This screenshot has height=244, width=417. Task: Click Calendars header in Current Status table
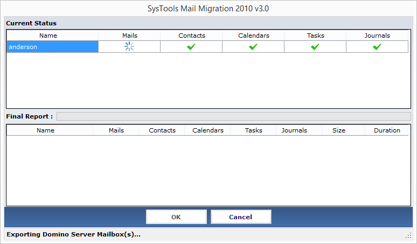(x=253, y=36)
